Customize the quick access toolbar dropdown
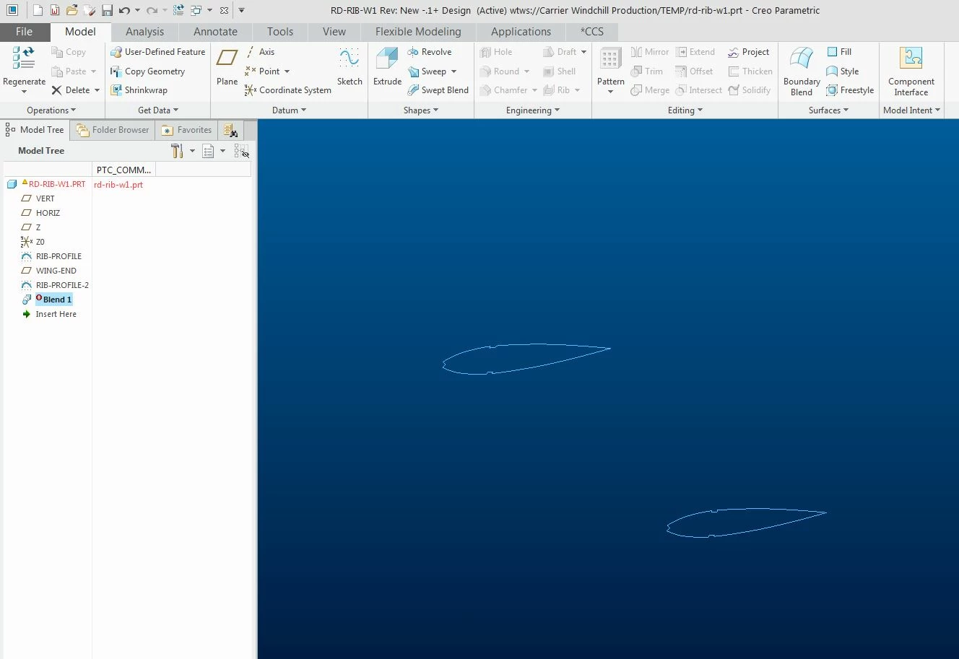959x659 pixels. pyautogui.click(x=241, y=10)
